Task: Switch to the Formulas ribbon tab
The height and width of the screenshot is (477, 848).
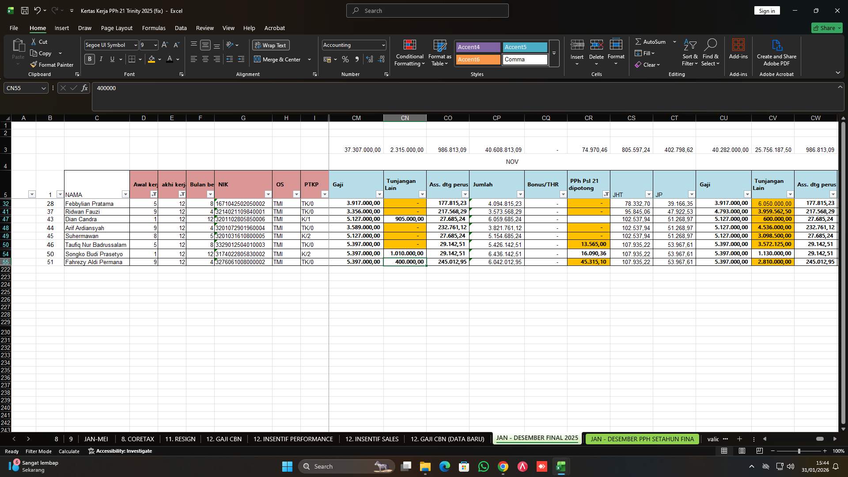Action: [153, 28]
